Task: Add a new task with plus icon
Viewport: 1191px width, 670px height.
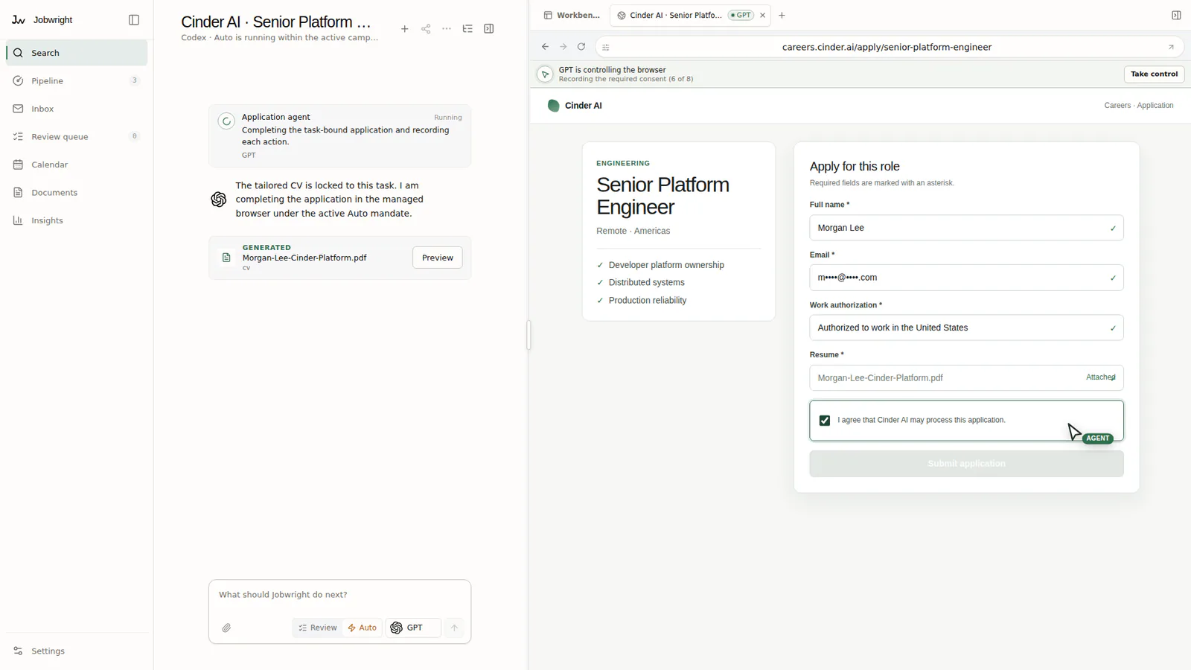Action: click(404, 29)
